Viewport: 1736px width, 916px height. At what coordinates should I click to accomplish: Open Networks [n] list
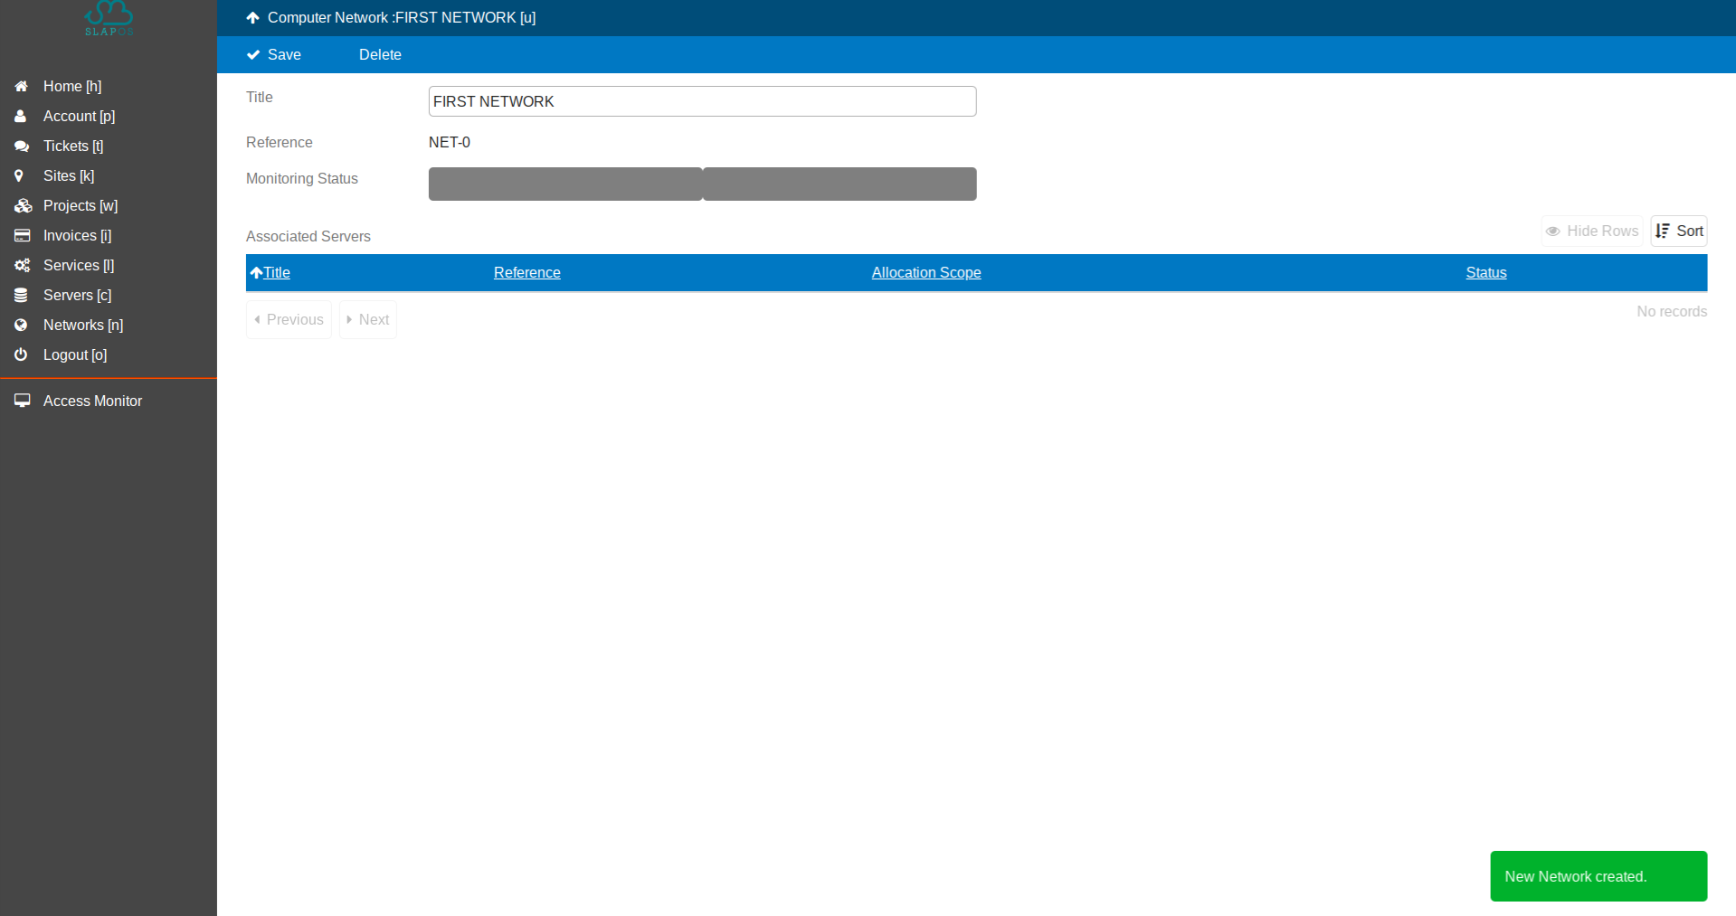[83, 326]
